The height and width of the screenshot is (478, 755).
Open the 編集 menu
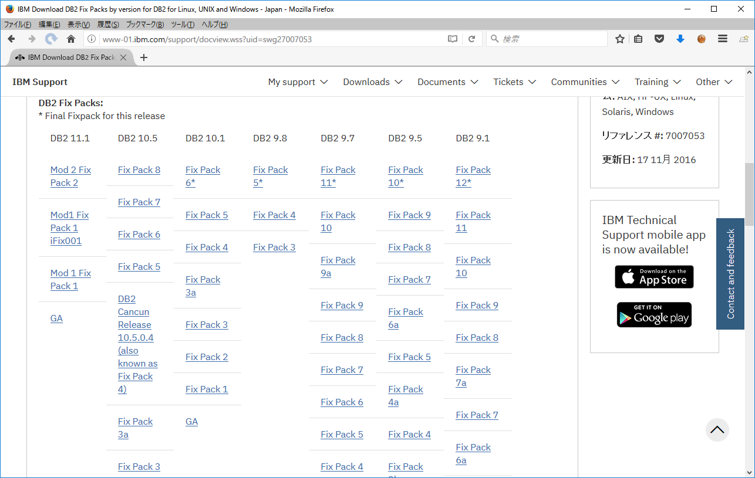[49, 25]
